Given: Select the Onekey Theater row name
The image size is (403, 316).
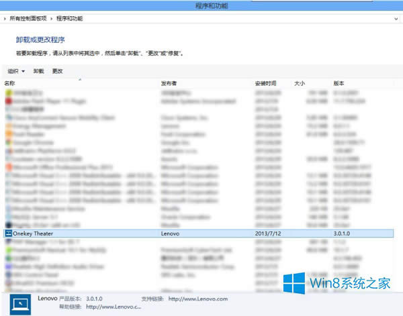Looking at the screenshot, I should 33,233.
